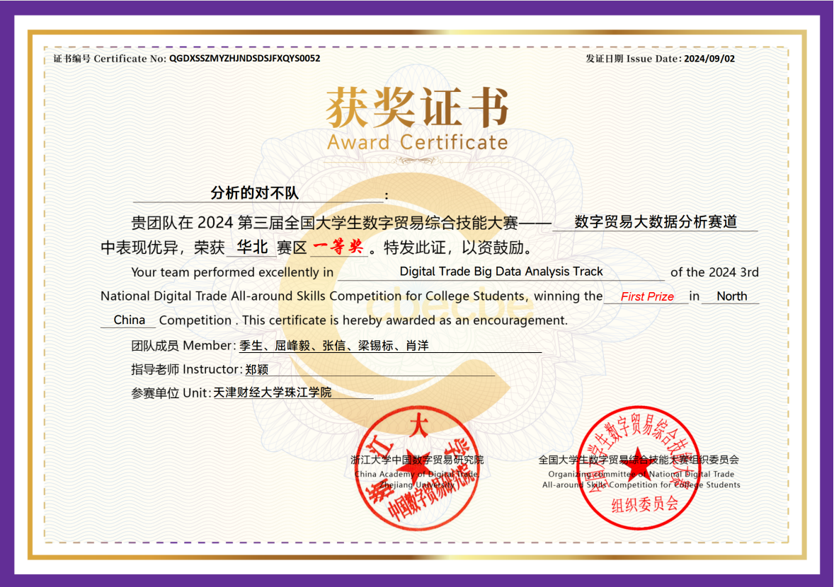Click the red First Prize English text
This screenshot has height=587, width=834.
click(x=647, y=296)
